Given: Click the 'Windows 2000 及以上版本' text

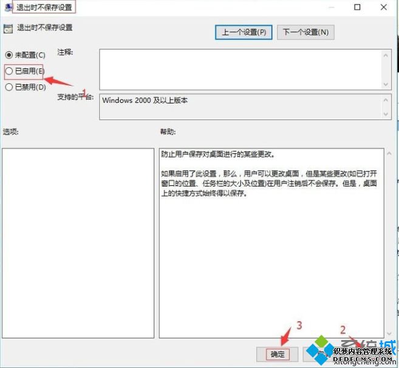Looking at the screenshot, I should pyautogui.click(x=145, y=100).
